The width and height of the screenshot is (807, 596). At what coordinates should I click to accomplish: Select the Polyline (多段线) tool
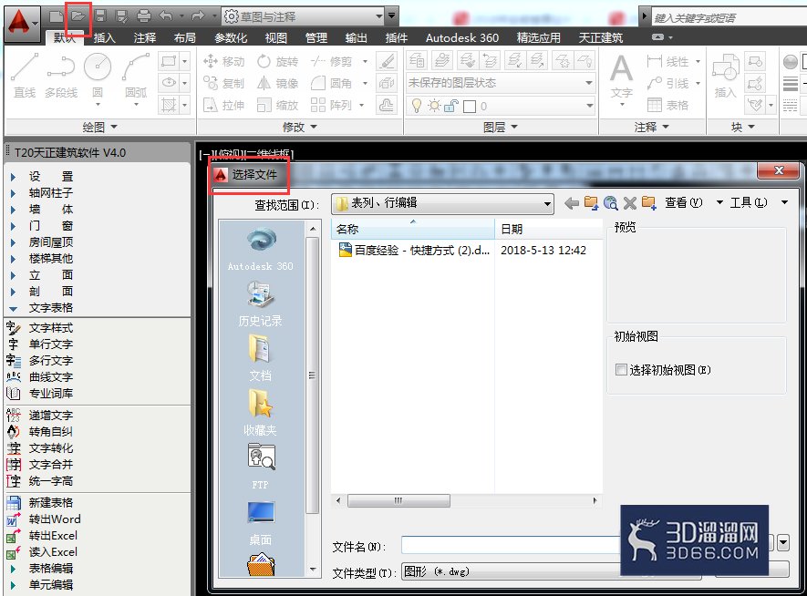(x=61, y=75)
